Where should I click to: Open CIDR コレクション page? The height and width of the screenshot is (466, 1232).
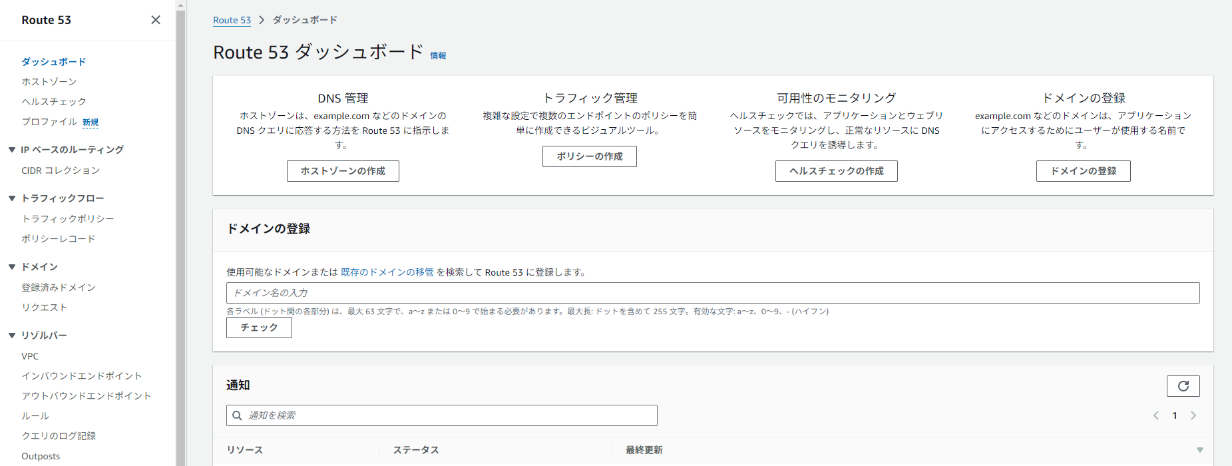tap(61, 170)
